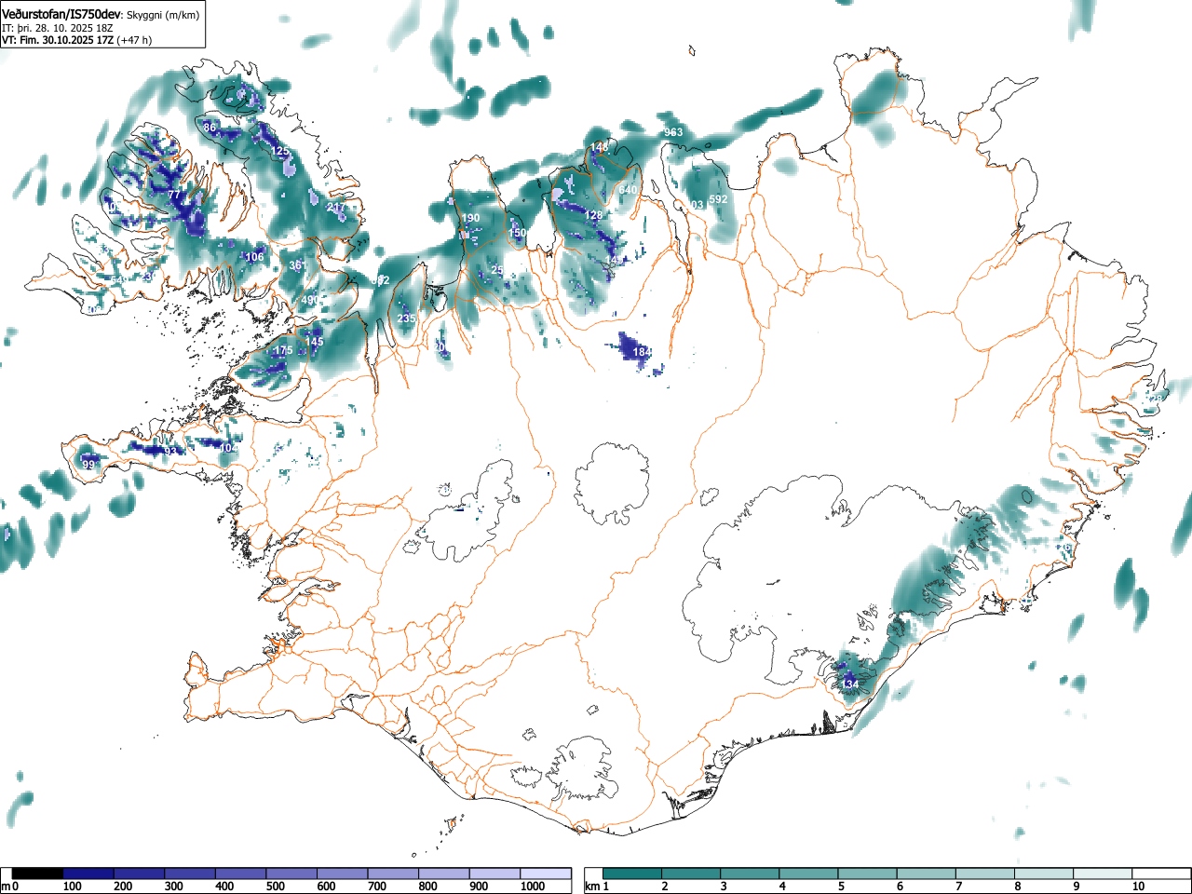Click the '104' visibility value on the map

click(229, 448)
